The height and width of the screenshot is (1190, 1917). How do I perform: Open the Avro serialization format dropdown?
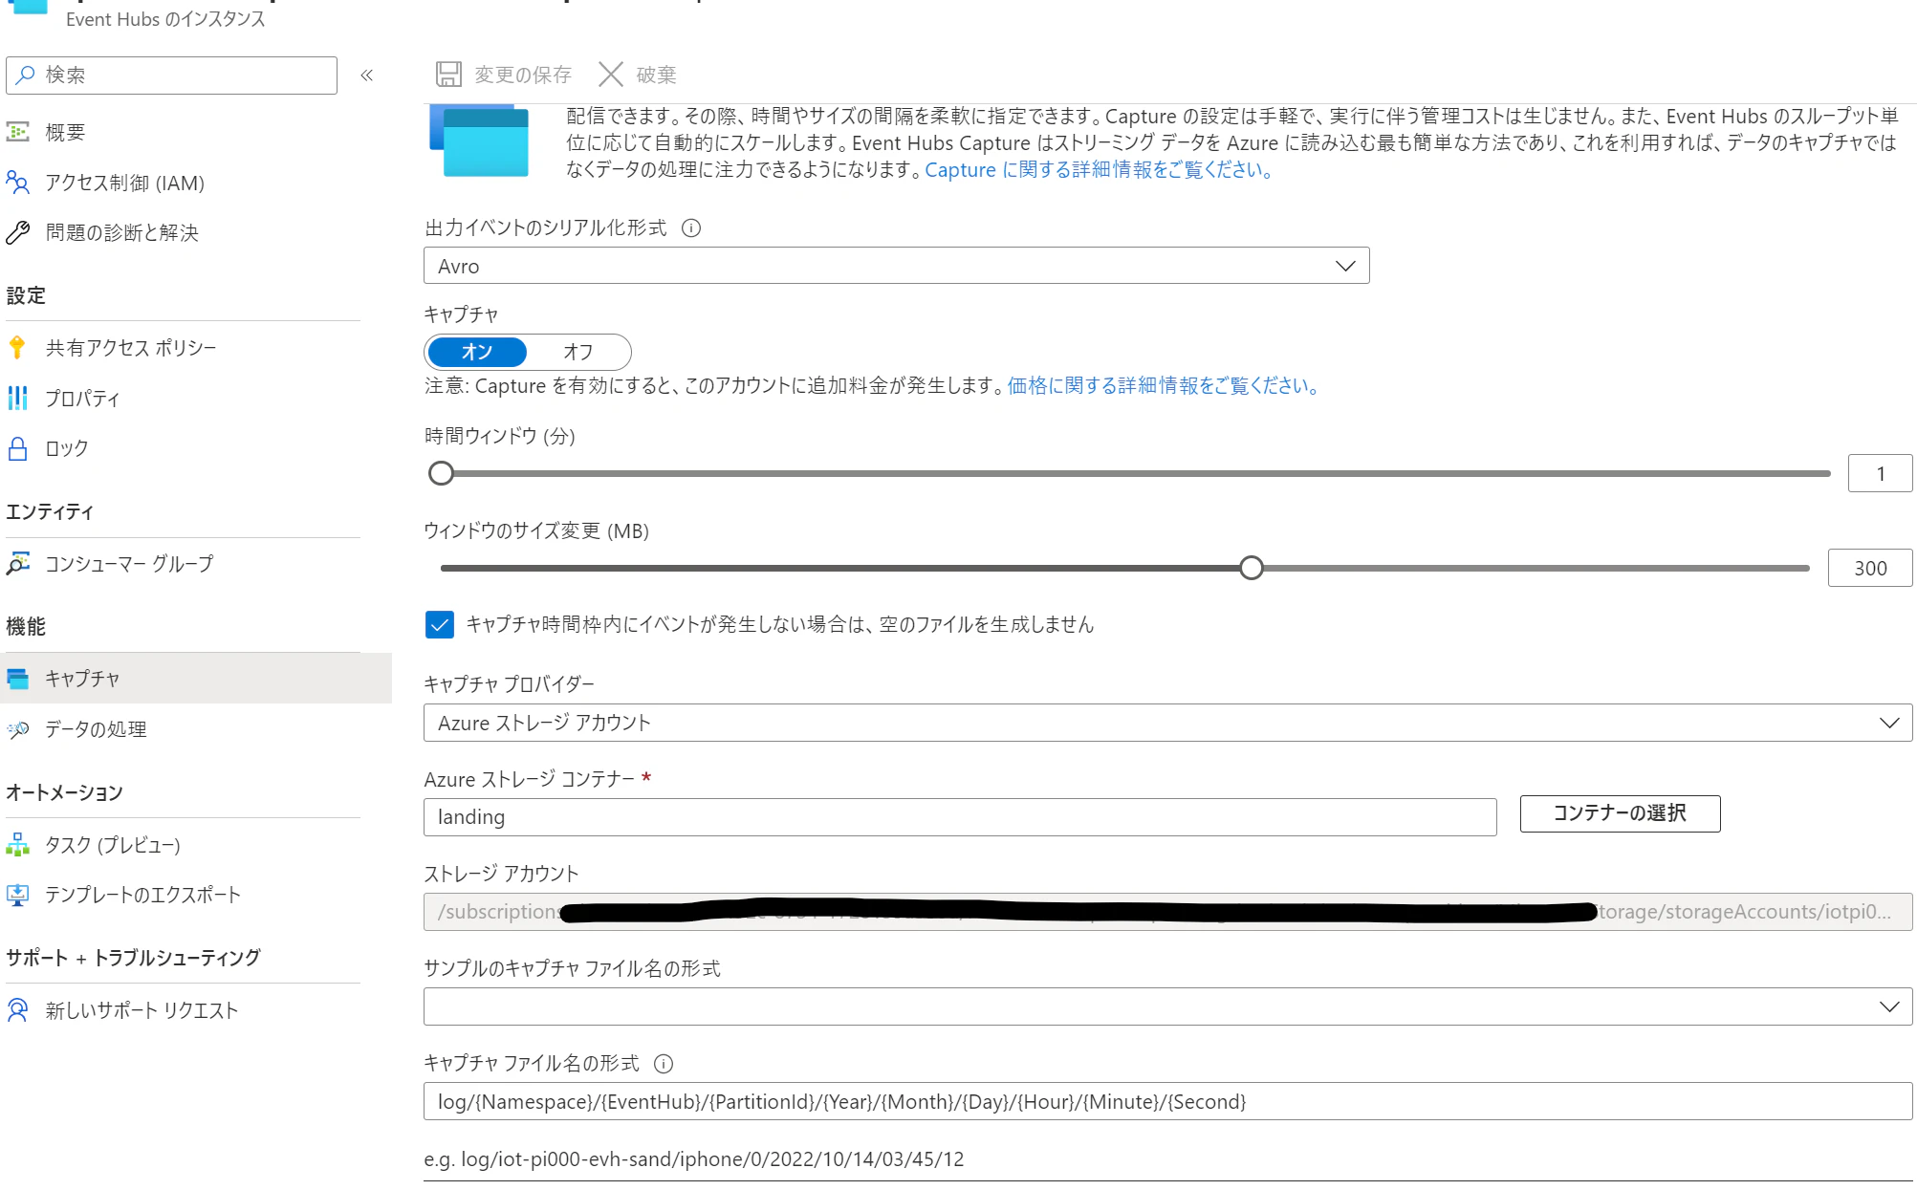tap(896, 266)
